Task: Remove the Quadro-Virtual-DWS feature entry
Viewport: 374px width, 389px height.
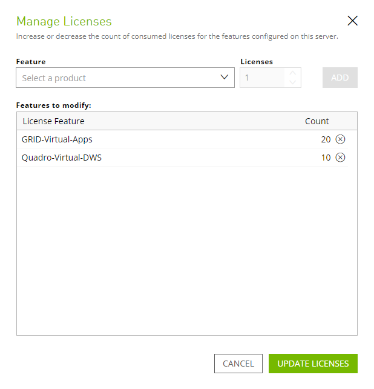Action: tap(340, 158)
